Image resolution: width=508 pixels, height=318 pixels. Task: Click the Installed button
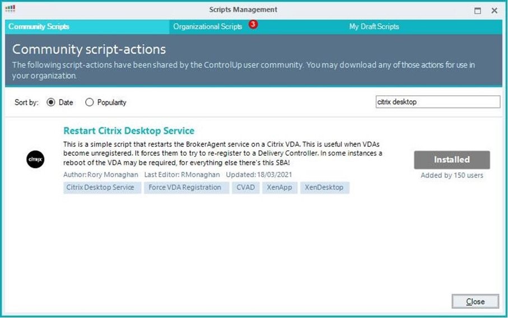pos(451,160)
